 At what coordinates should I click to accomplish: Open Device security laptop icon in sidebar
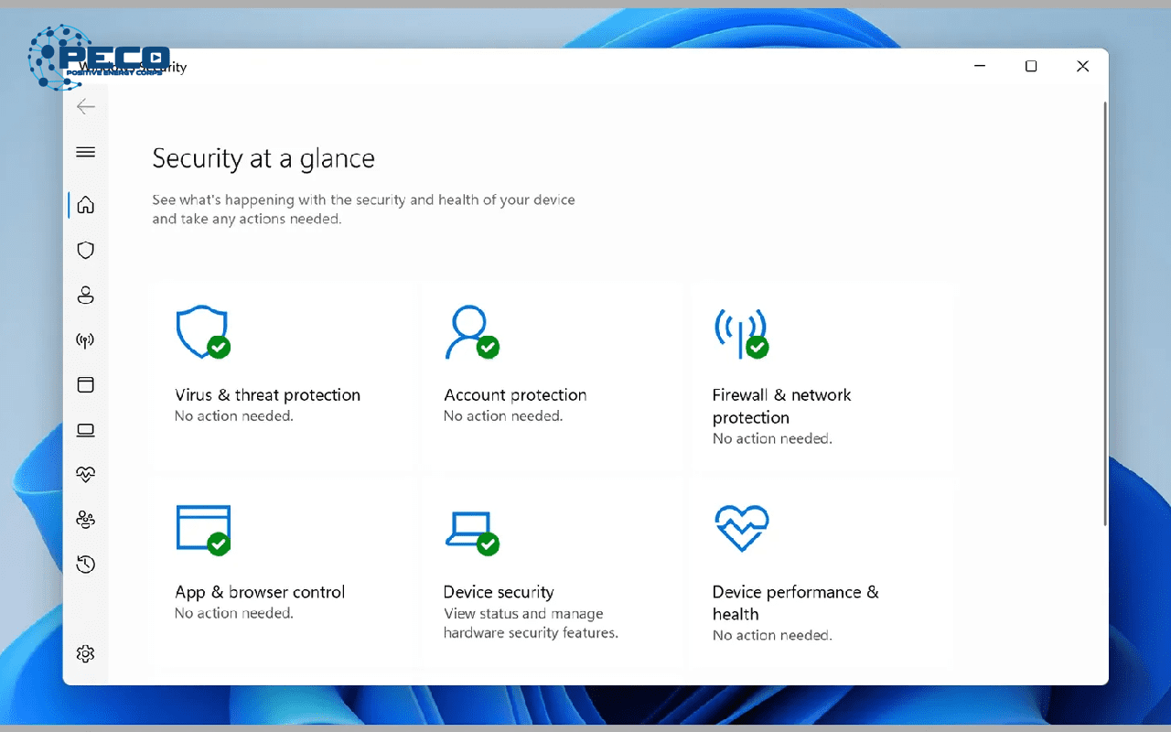point(86,430)
